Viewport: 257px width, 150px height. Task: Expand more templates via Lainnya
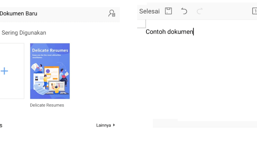(105, 125)
